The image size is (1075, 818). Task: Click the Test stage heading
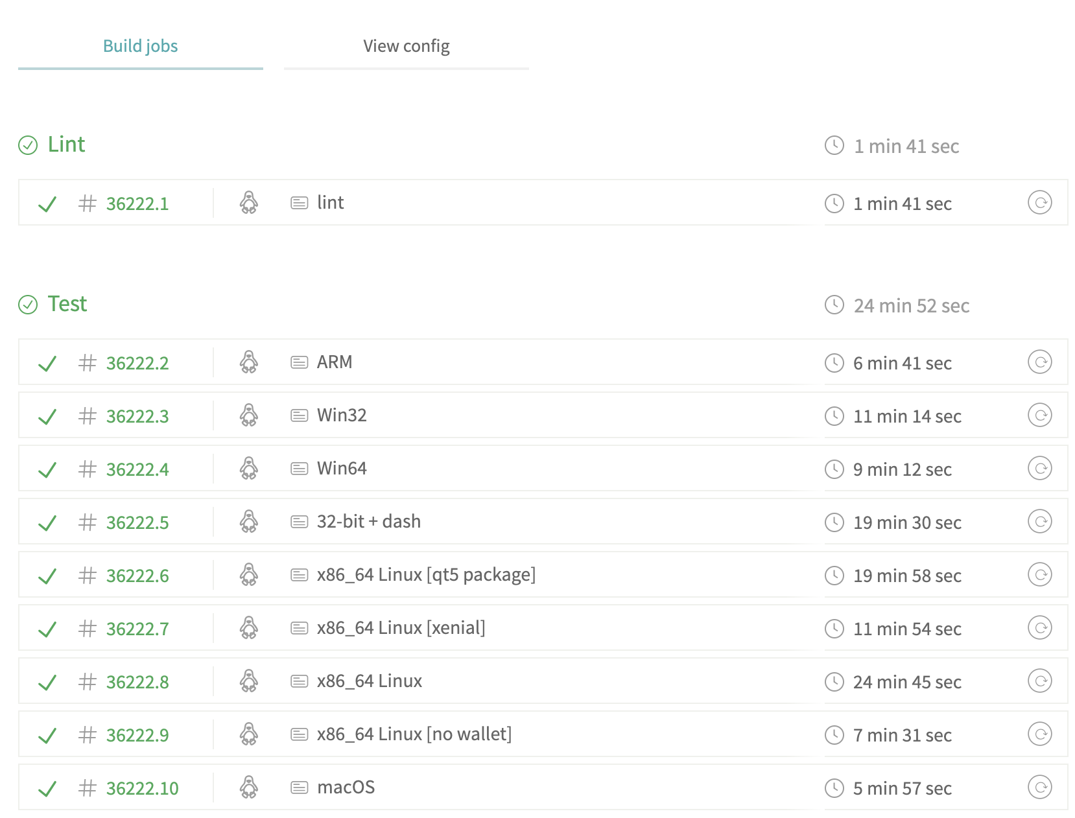(67, 304)
